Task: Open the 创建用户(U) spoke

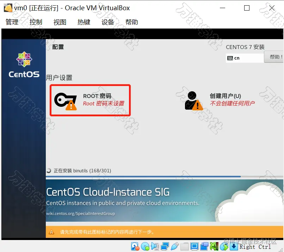Action: click(x=220, y=100)
